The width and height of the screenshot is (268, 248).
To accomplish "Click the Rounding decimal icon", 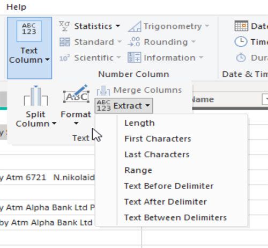I will 134,42.
